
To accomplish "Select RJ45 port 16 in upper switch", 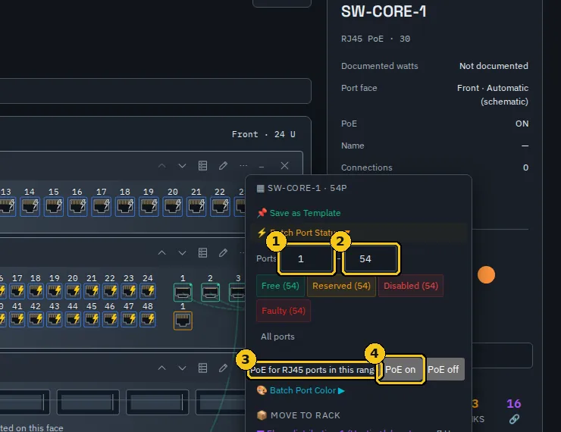I will tap(77, 206).
